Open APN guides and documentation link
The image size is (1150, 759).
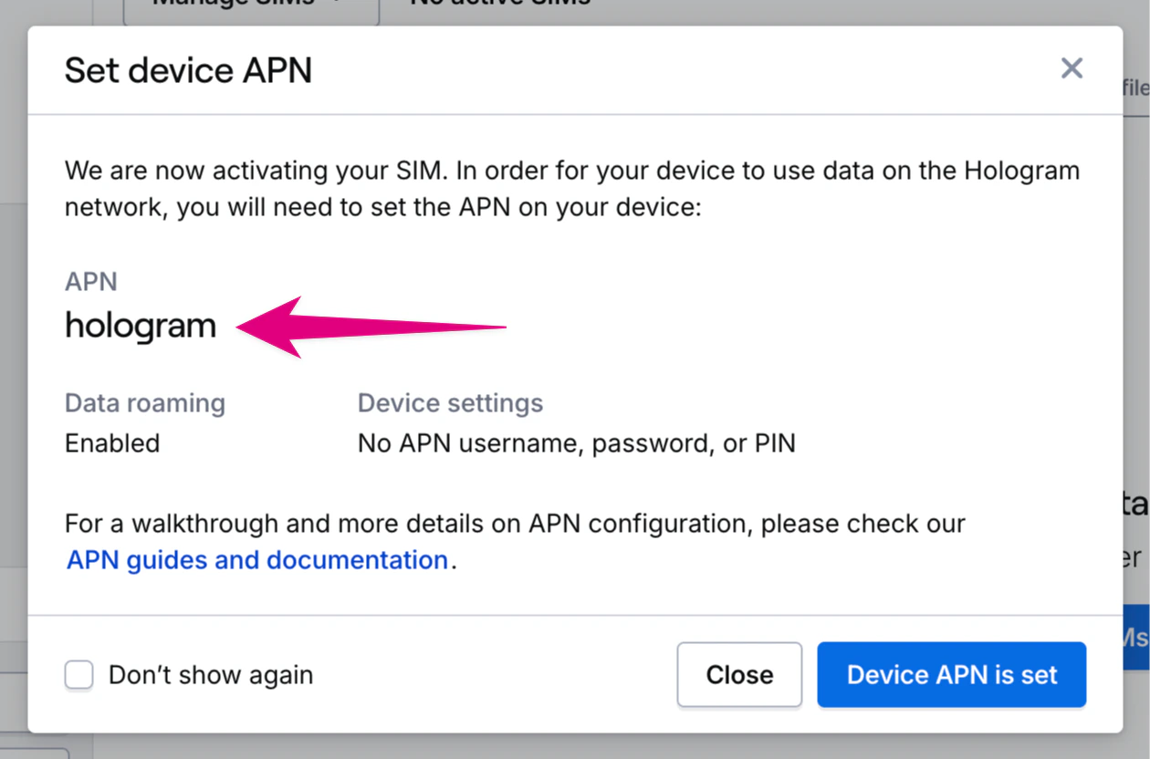click(257, 559)
